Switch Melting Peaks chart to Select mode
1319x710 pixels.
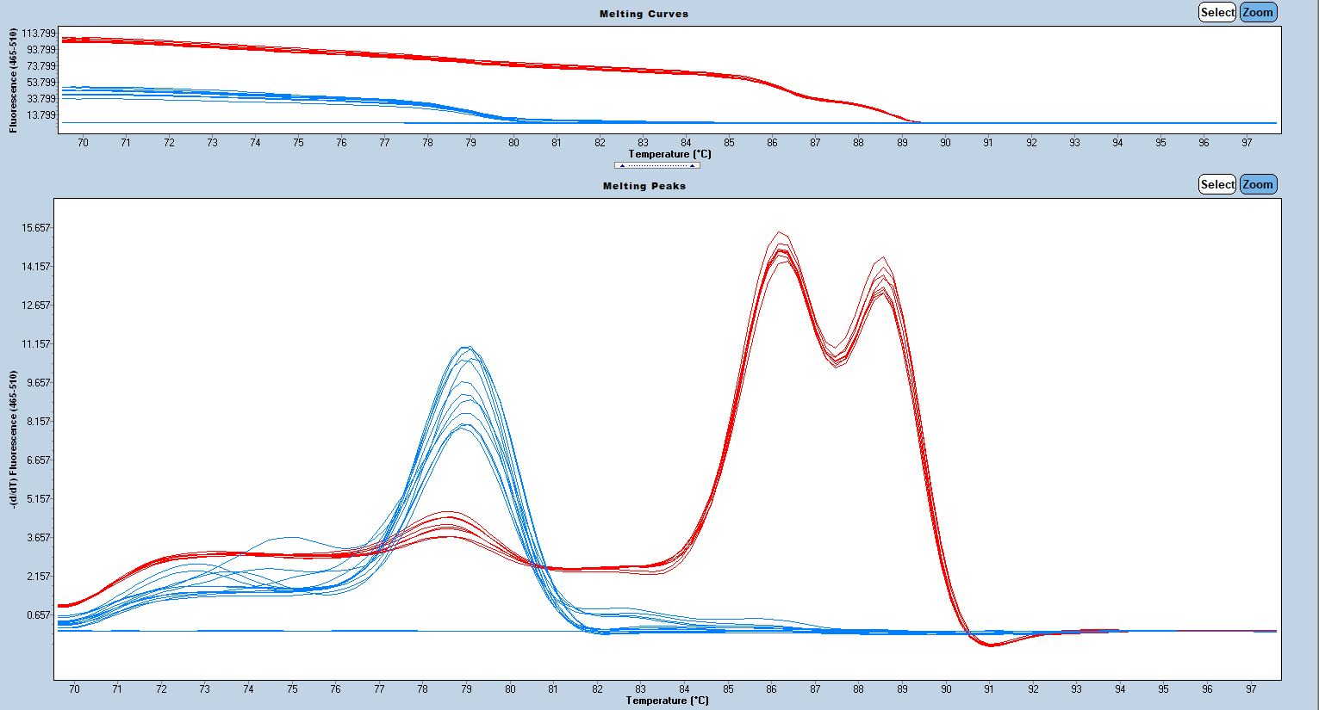1216,184
